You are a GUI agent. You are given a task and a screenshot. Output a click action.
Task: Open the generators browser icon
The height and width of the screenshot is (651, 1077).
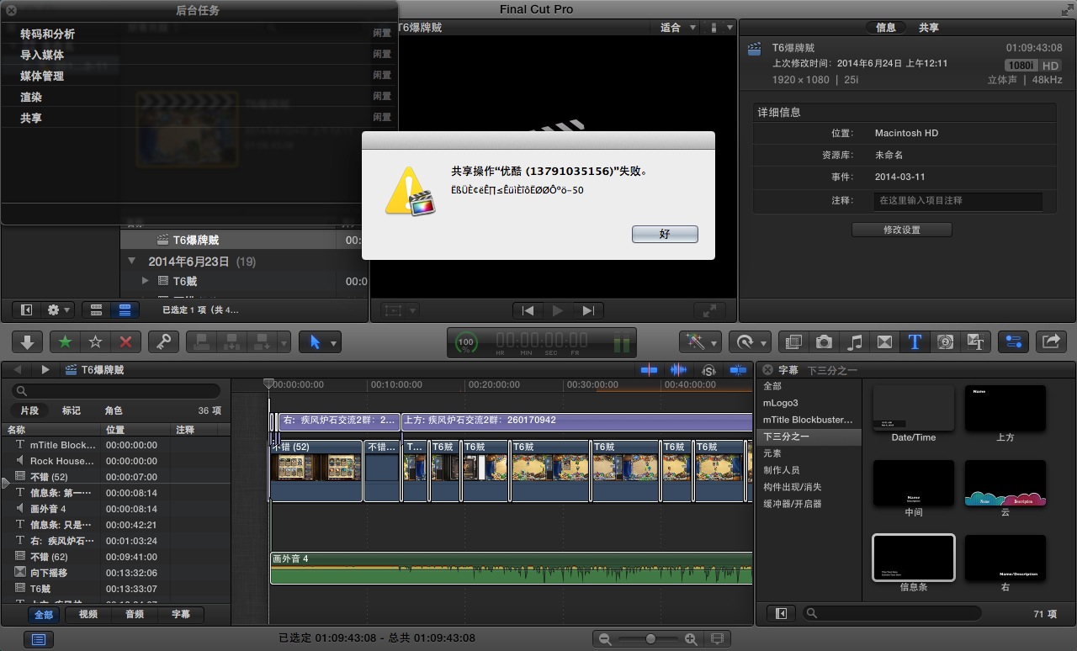point(945,341)
